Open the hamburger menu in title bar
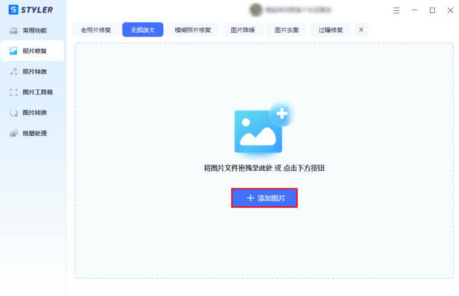 (396, 10)
